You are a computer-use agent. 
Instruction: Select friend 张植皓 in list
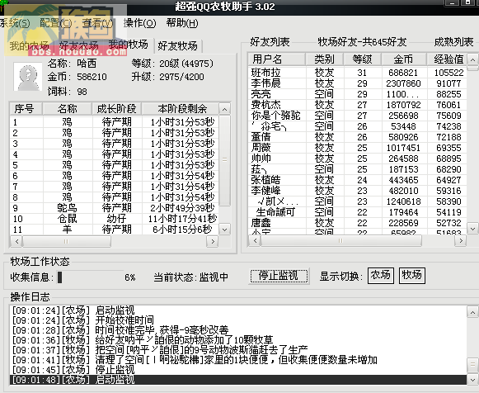(x=358, y=180)
